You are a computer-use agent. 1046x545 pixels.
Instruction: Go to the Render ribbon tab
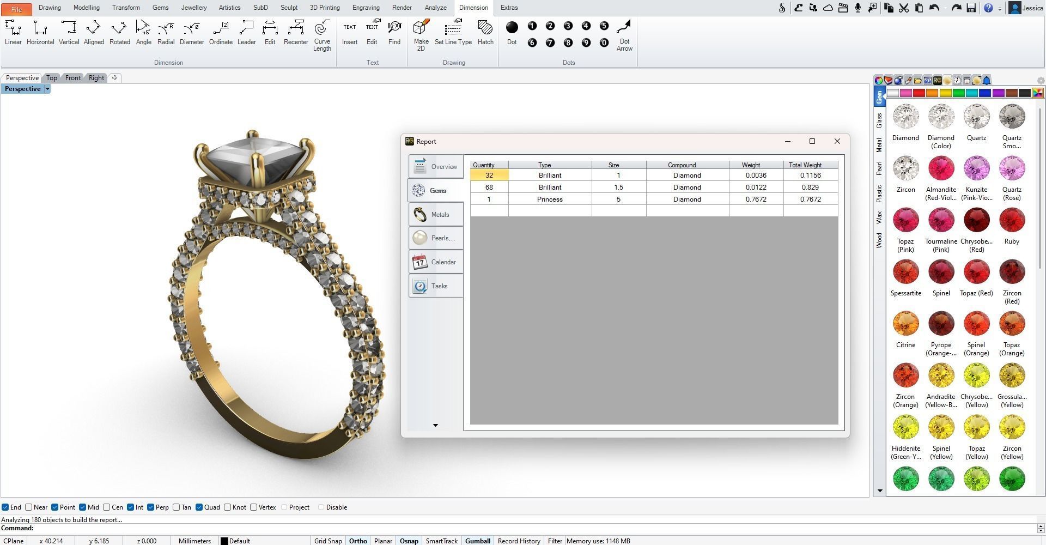pyautogui.click(x=402, y=8)
